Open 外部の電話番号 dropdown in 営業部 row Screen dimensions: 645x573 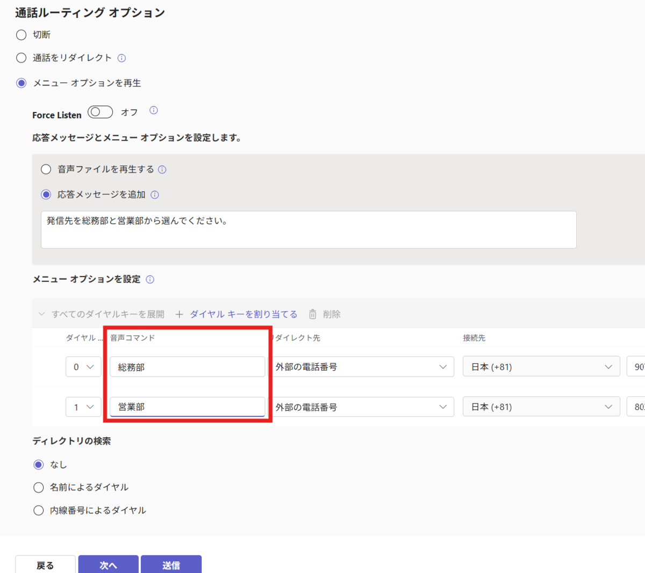pos(361,407)
